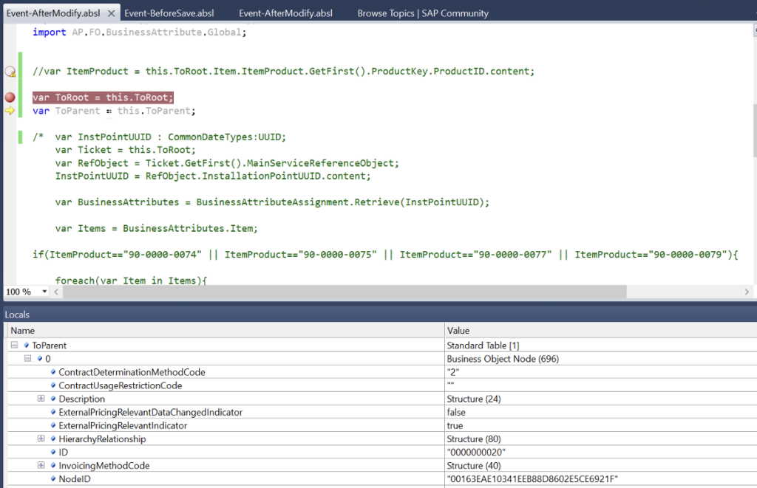Click the field icon beside ContractDeterminationMethodCode
The image size is (757, 488).
(x=53, y=372)
